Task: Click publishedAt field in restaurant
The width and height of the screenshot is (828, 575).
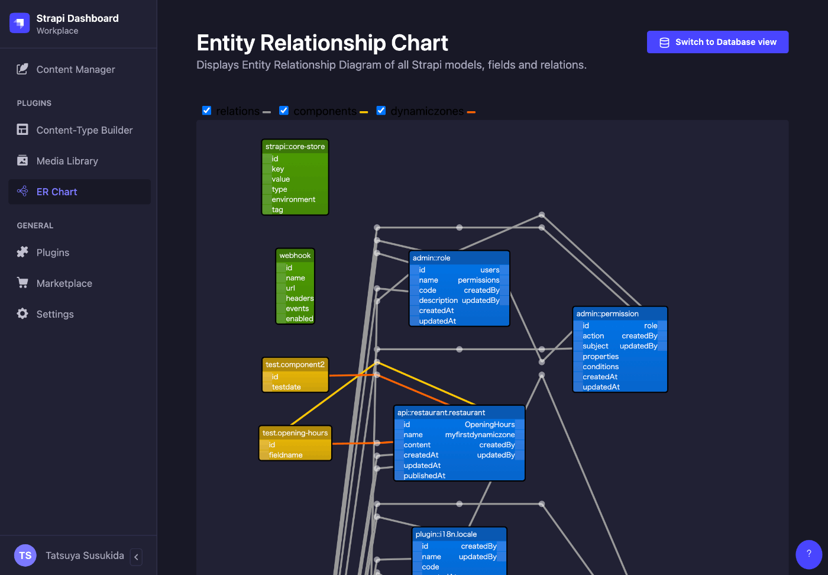Action: pos(425,476)
